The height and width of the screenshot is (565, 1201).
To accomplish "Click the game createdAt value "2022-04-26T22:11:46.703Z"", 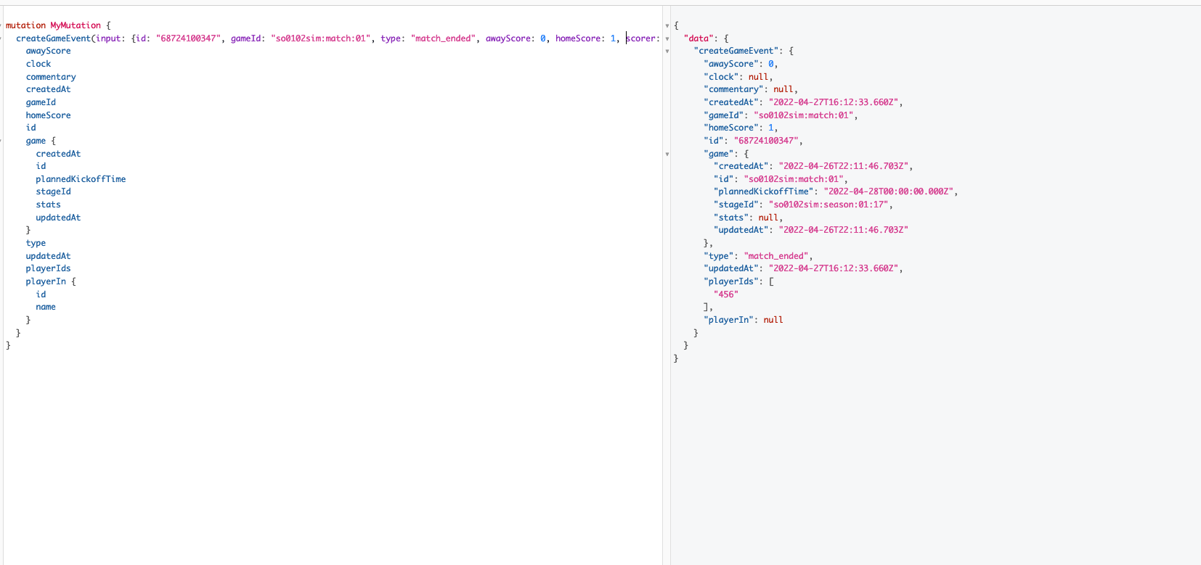I will pos(844,166).
